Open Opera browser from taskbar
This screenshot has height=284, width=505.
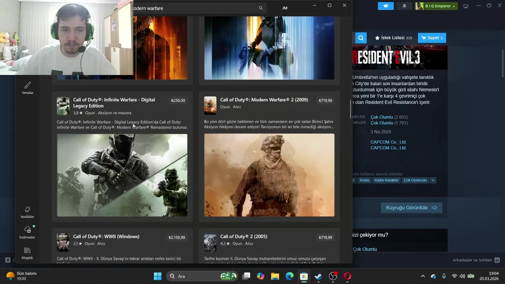point(347,276)
